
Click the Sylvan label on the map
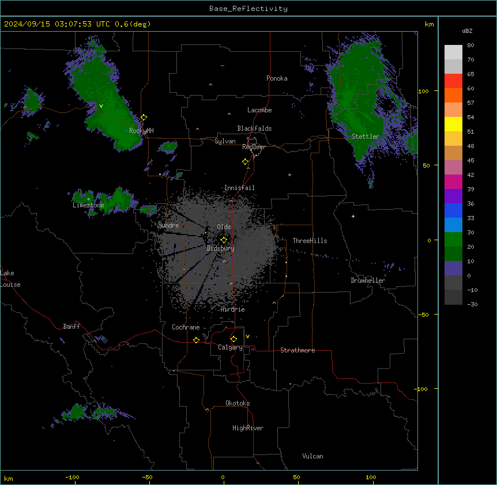tap(225, 141)
